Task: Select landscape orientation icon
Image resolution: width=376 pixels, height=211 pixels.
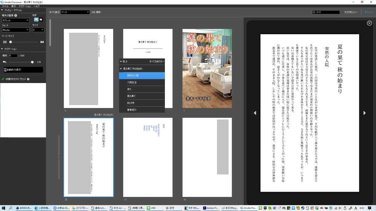Action: pos(41,20)
